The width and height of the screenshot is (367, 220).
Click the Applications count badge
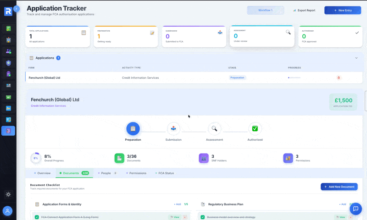pyautogui.click(x=58, y=58)
